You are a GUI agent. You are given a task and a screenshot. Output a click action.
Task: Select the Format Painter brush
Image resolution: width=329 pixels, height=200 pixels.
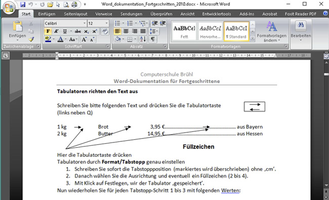click(31, 39)
